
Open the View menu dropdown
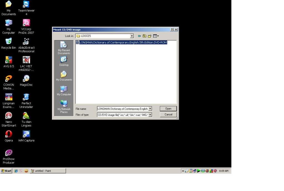(156, 36)
